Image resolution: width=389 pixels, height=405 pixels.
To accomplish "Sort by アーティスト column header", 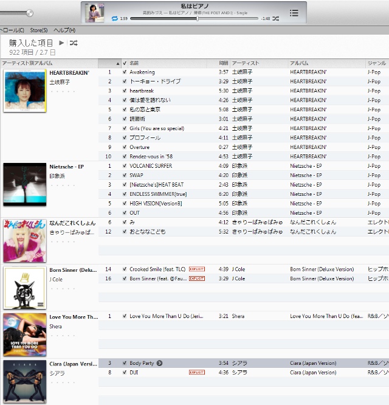I will click(259, 63).
